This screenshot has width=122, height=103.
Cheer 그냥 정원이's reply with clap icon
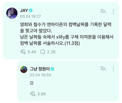(x=33, y=94)
